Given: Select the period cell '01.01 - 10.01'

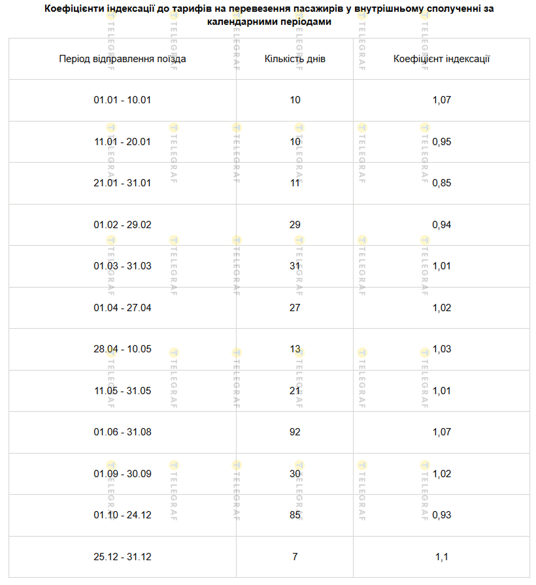Looking at the screenshot, I should pos(122,100).
